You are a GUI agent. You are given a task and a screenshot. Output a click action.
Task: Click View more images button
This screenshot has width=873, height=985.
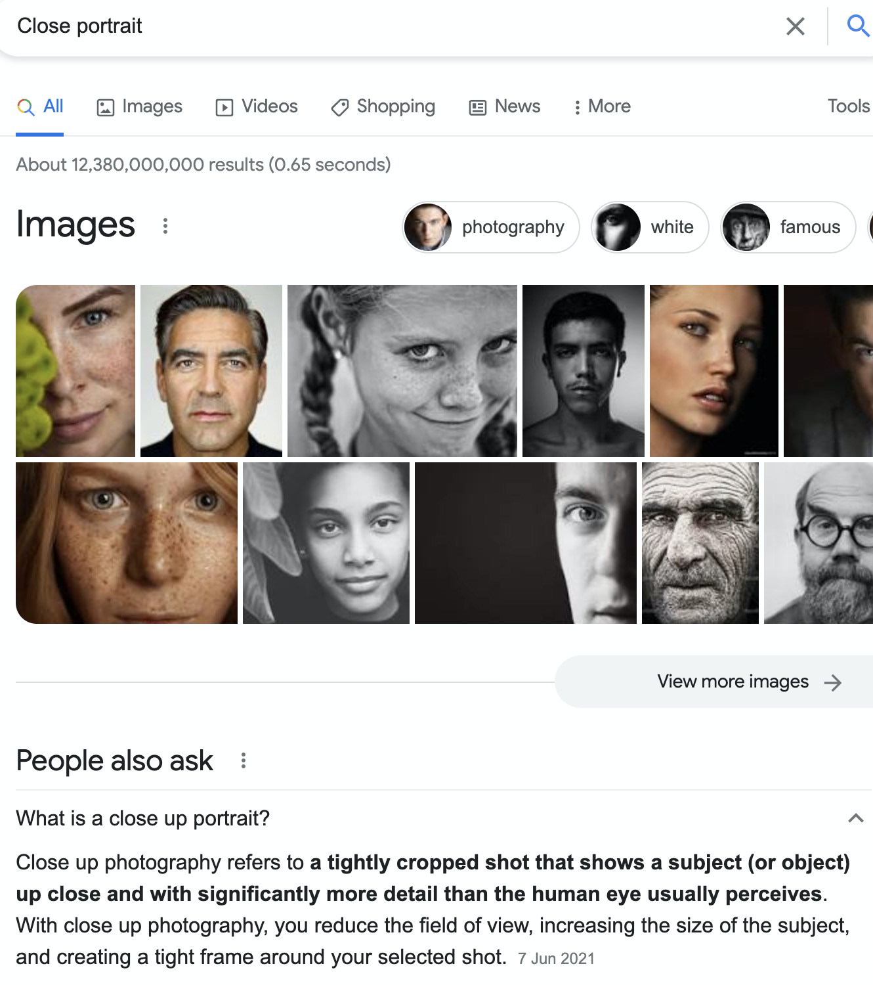pos(733,682)
